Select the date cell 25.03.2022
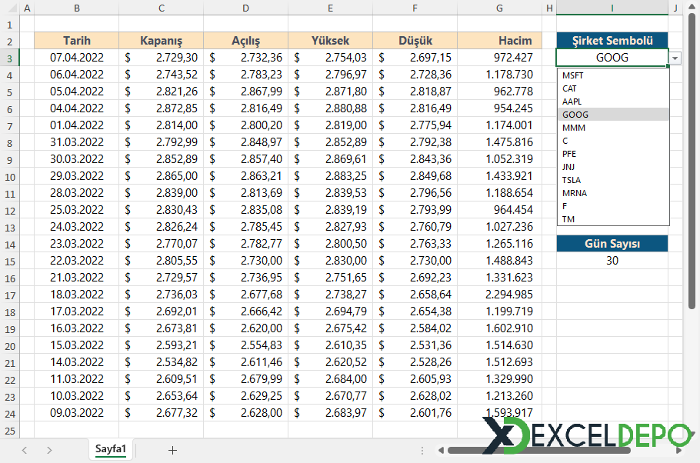Image resolution: width=700 pixels, height=463 pixels. click(77, 210)
